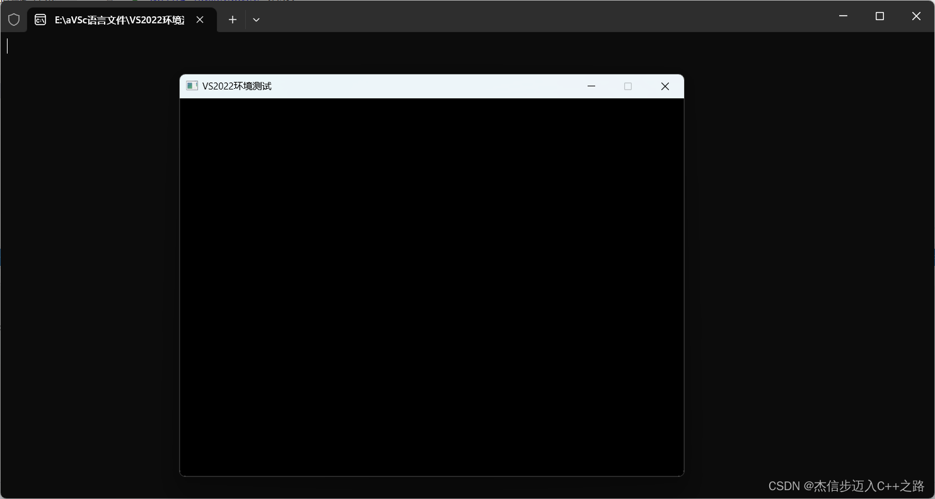Maximize the terminal window
Viewport: 935px width, 499px height.
(880, 16)
